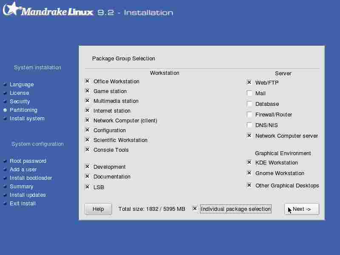Select the Install bootloader step label
Image resolution: width=340 pixels, height=255 pixels.
coord(31,178)
